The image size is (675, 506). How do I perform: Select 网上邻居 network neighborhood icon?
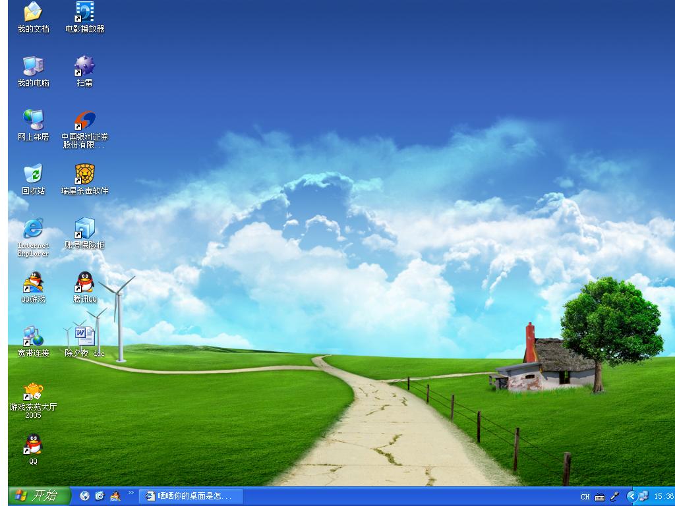33,125
